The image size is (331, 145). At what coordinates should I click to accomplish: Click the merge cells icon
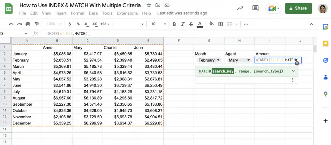point(230,24)
